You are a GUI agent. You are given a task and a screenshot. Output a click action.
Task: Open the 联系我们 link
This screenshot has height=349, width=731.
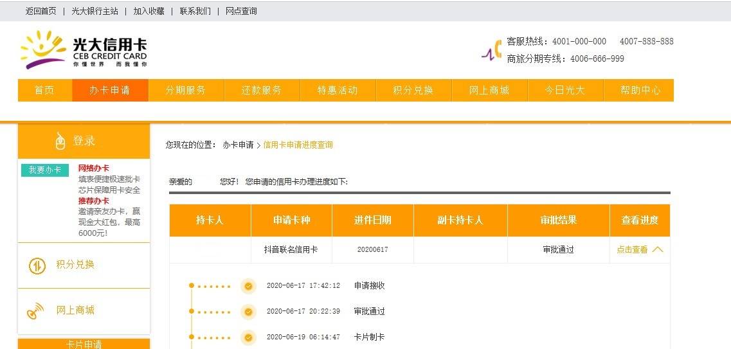click(195, 11)
